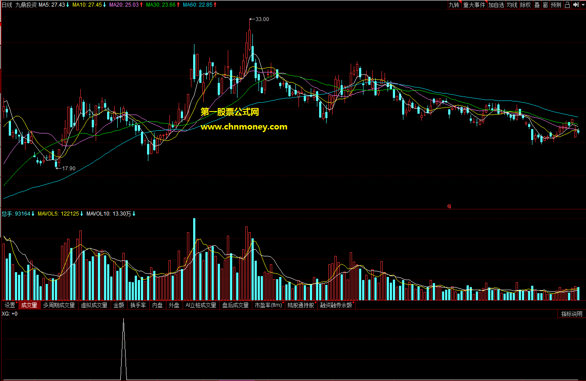Screen dimensions: 586x381
Task: Click 加自选 to add to watchlist
Action: click(496, 5)
